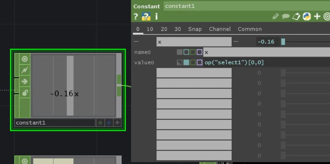Click the plus icon in the parameter header

[x=317, y=16]
